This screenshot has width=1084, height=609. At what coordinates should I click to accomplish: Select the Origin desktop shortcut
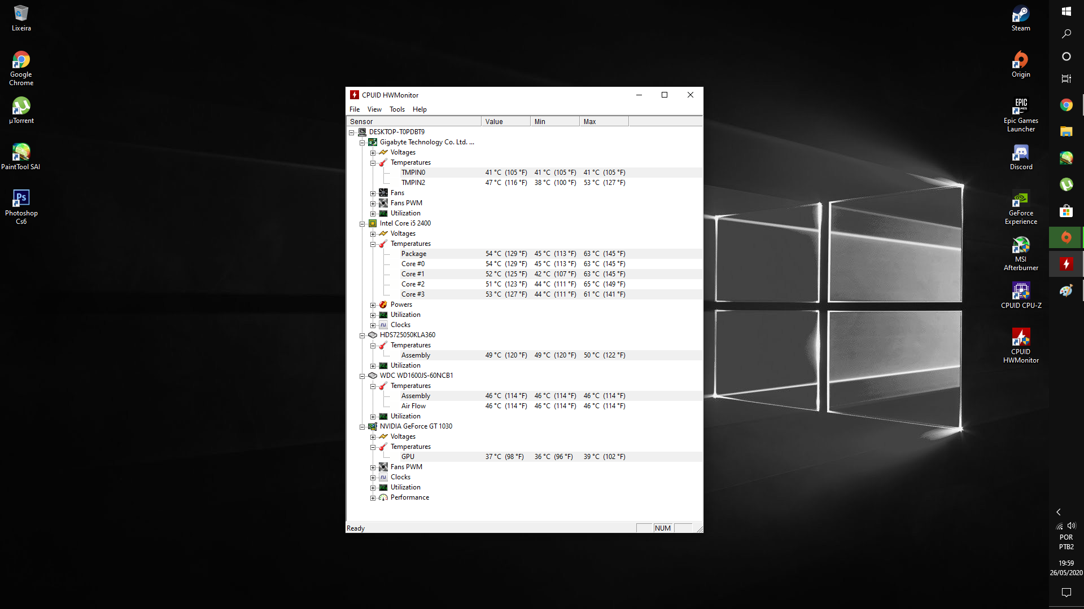coord(1021,64)
